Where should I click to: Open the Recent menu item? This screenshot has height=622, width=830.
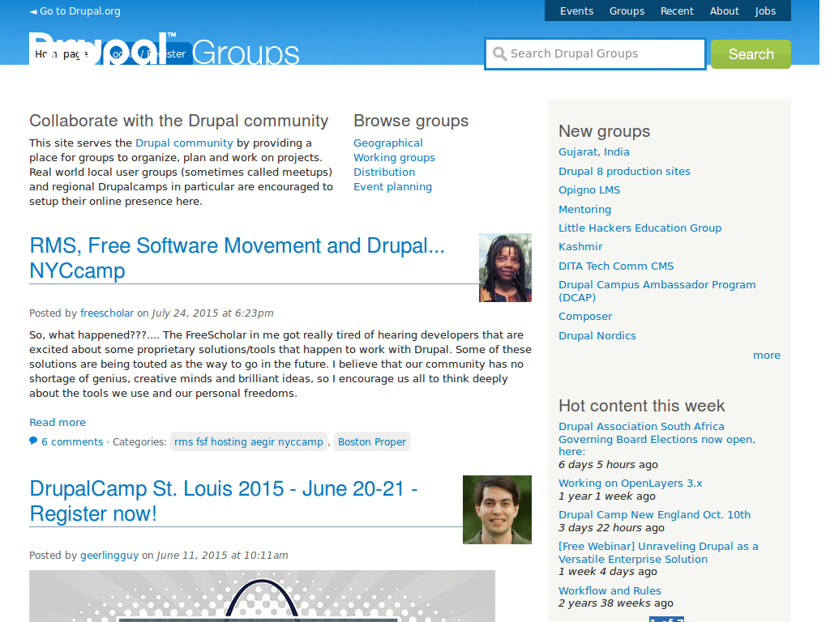tap(677, 11)
